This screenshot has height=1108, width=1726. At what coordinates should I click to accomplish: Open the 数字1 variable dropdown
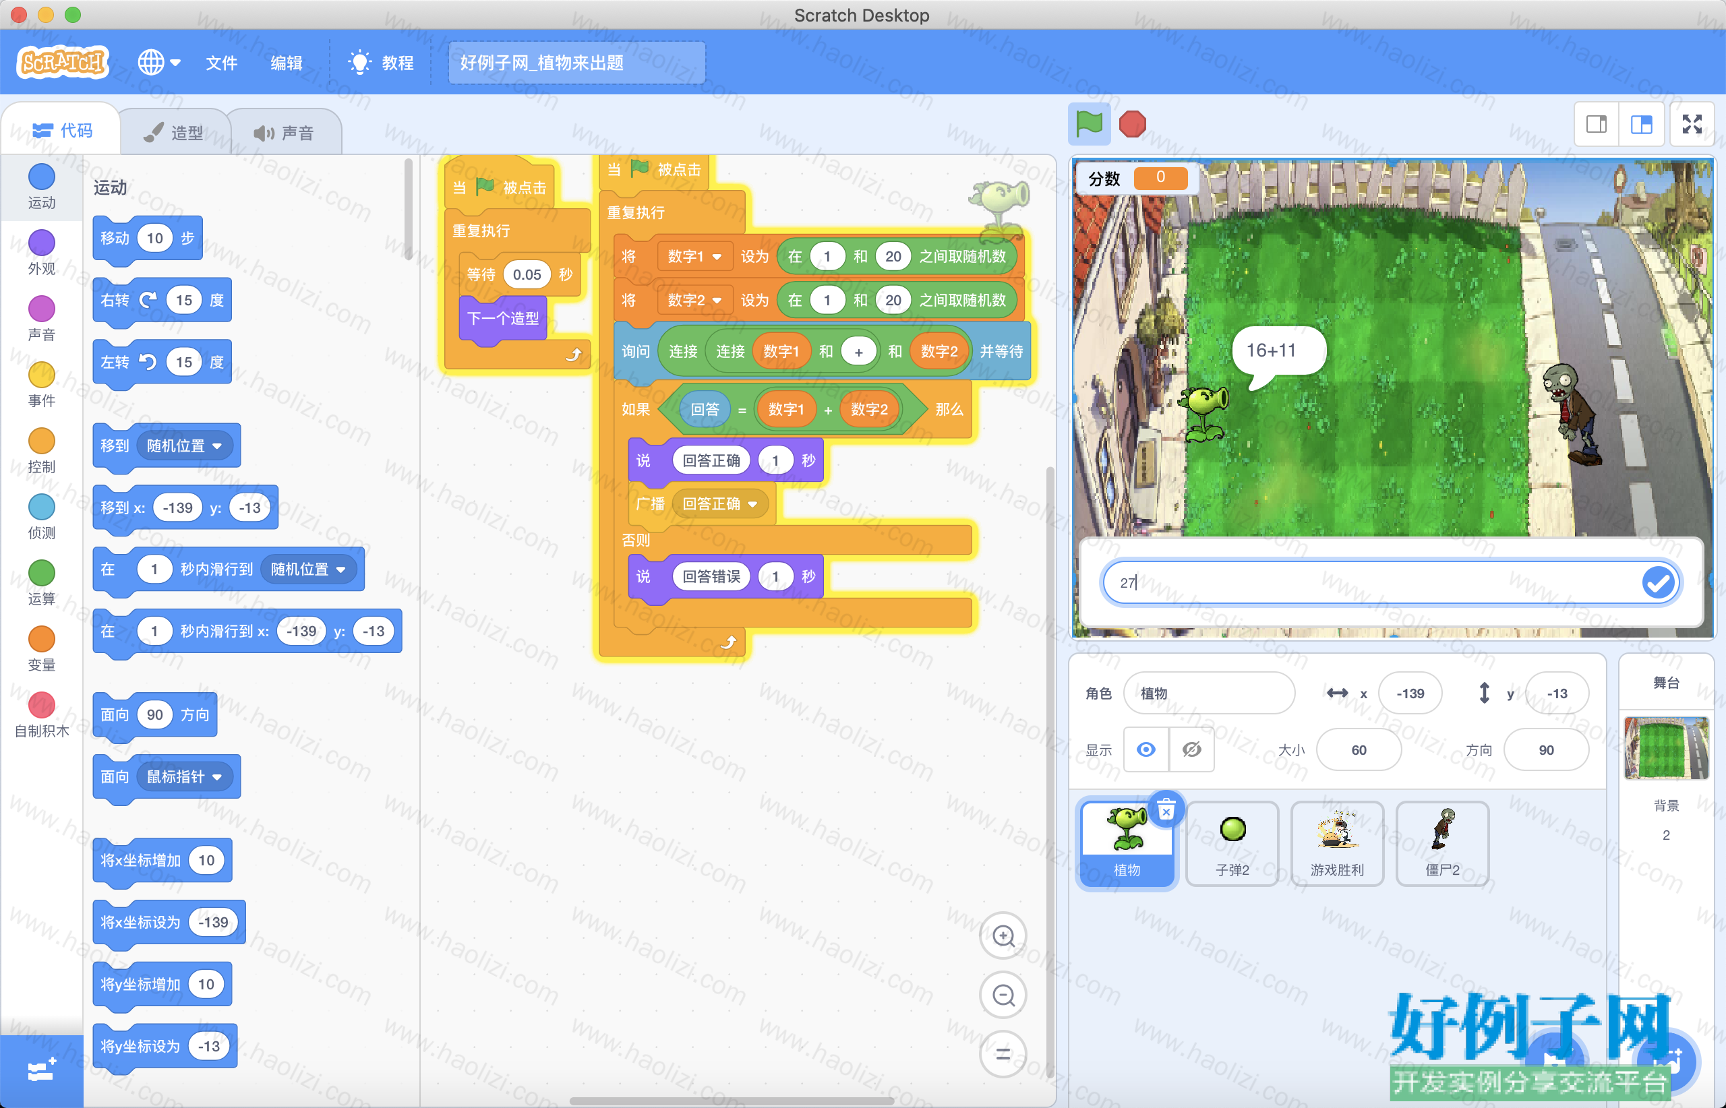[694, 257]
